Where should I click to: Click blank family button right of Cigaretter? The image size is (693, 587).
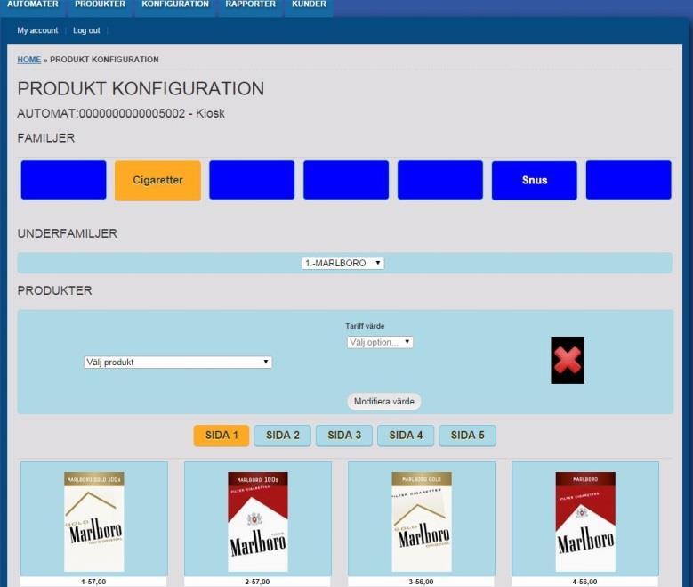pyautogui.click(x=252, y=180)
